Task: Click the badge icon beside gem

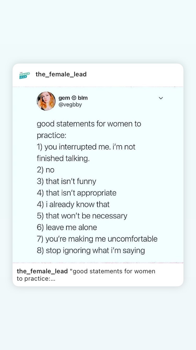Action: 74,98
